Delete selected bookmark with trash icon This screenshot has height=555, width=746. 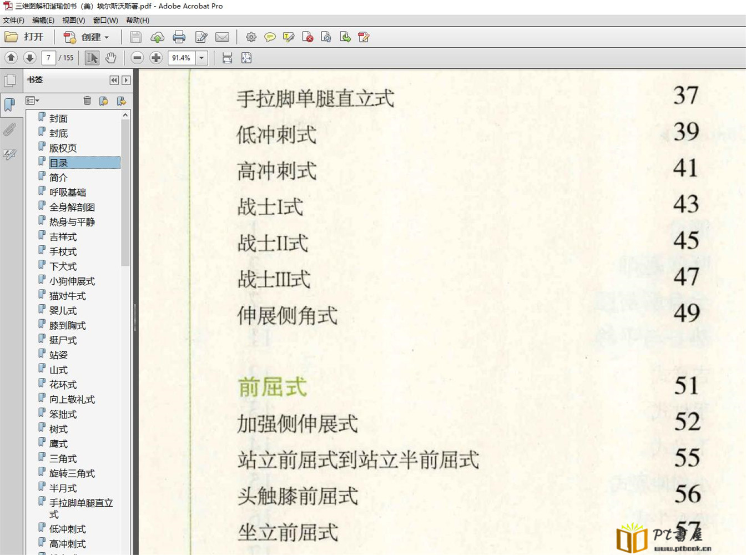tap(87, 100)
